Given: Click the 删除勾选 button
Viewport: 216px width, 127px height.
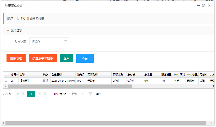Looking at the screenshot, I should click(x=16, y=58).
